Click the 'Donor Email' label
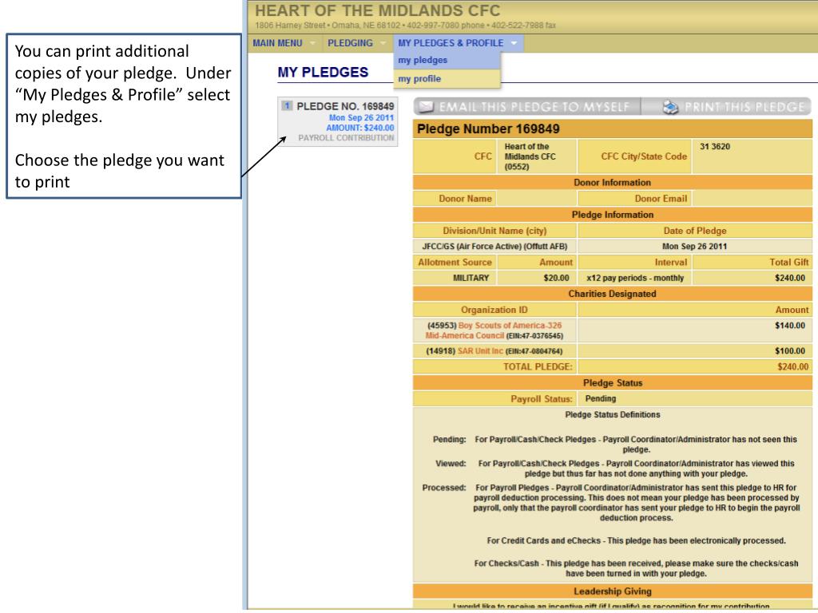 pos(661,199)
